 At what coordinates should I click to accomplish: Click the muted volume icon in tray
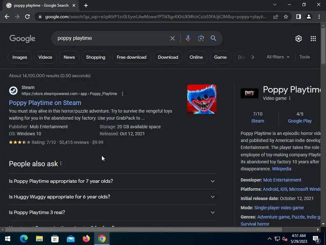[x=285, y=239]
